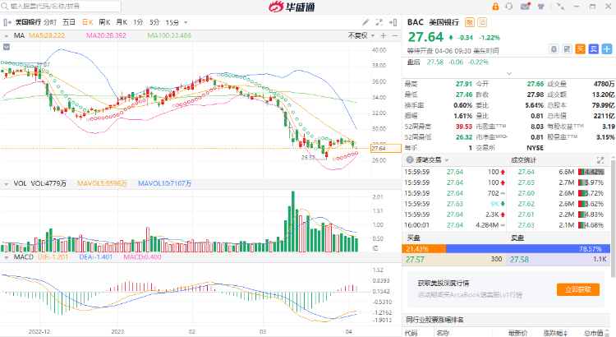
Task: Click the 成交统计 header
Action: pyautogui.click(x=523, y=159)
